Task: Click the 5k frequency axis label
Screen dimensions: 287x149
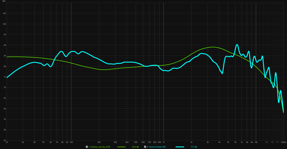Action: click(x=228, y=142)
